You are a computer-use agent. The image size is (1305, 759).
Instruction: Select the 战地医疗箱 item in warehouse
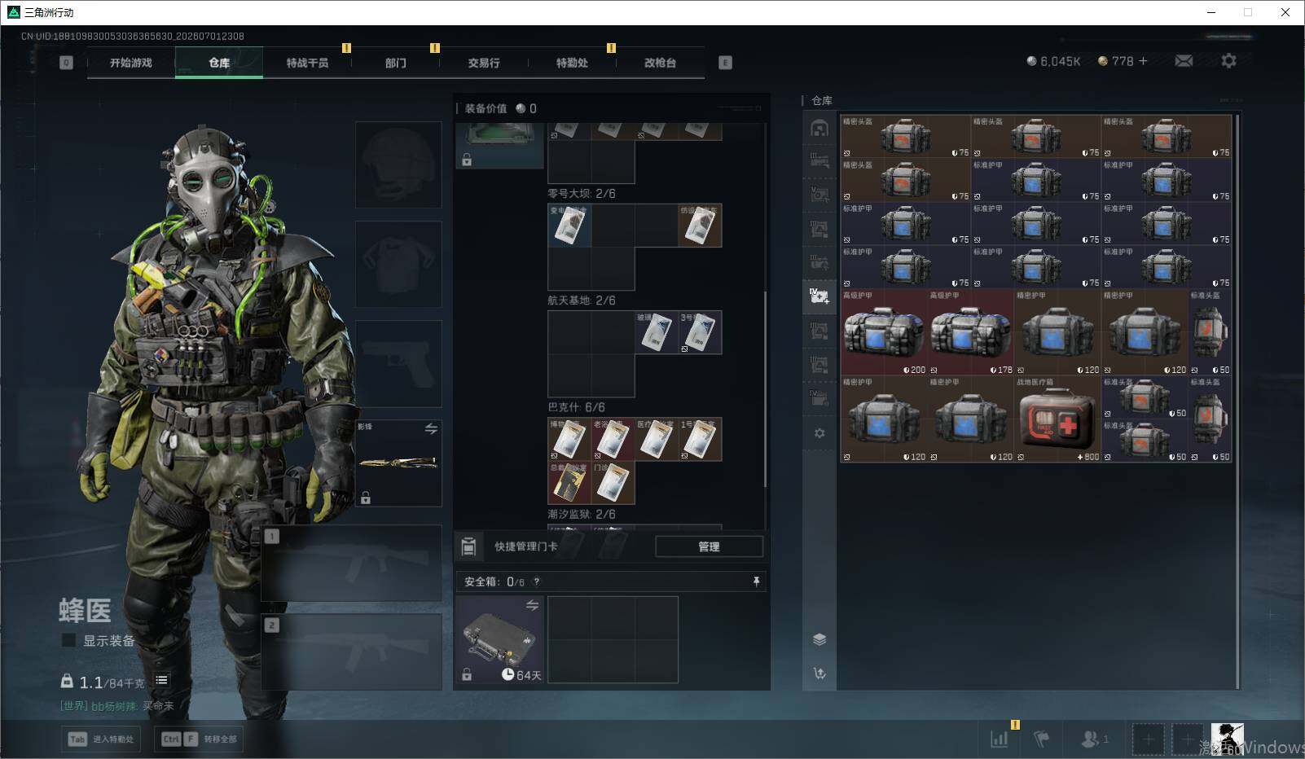[1057, 419]
